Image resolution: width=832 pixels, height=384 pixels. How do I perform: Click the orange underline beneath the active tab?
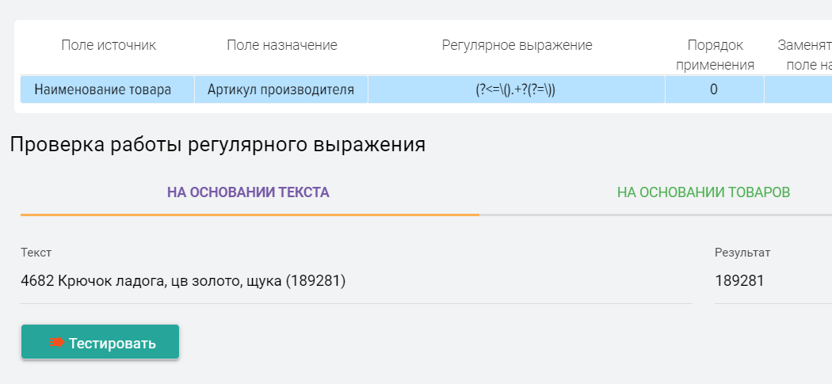click(250, 214)
